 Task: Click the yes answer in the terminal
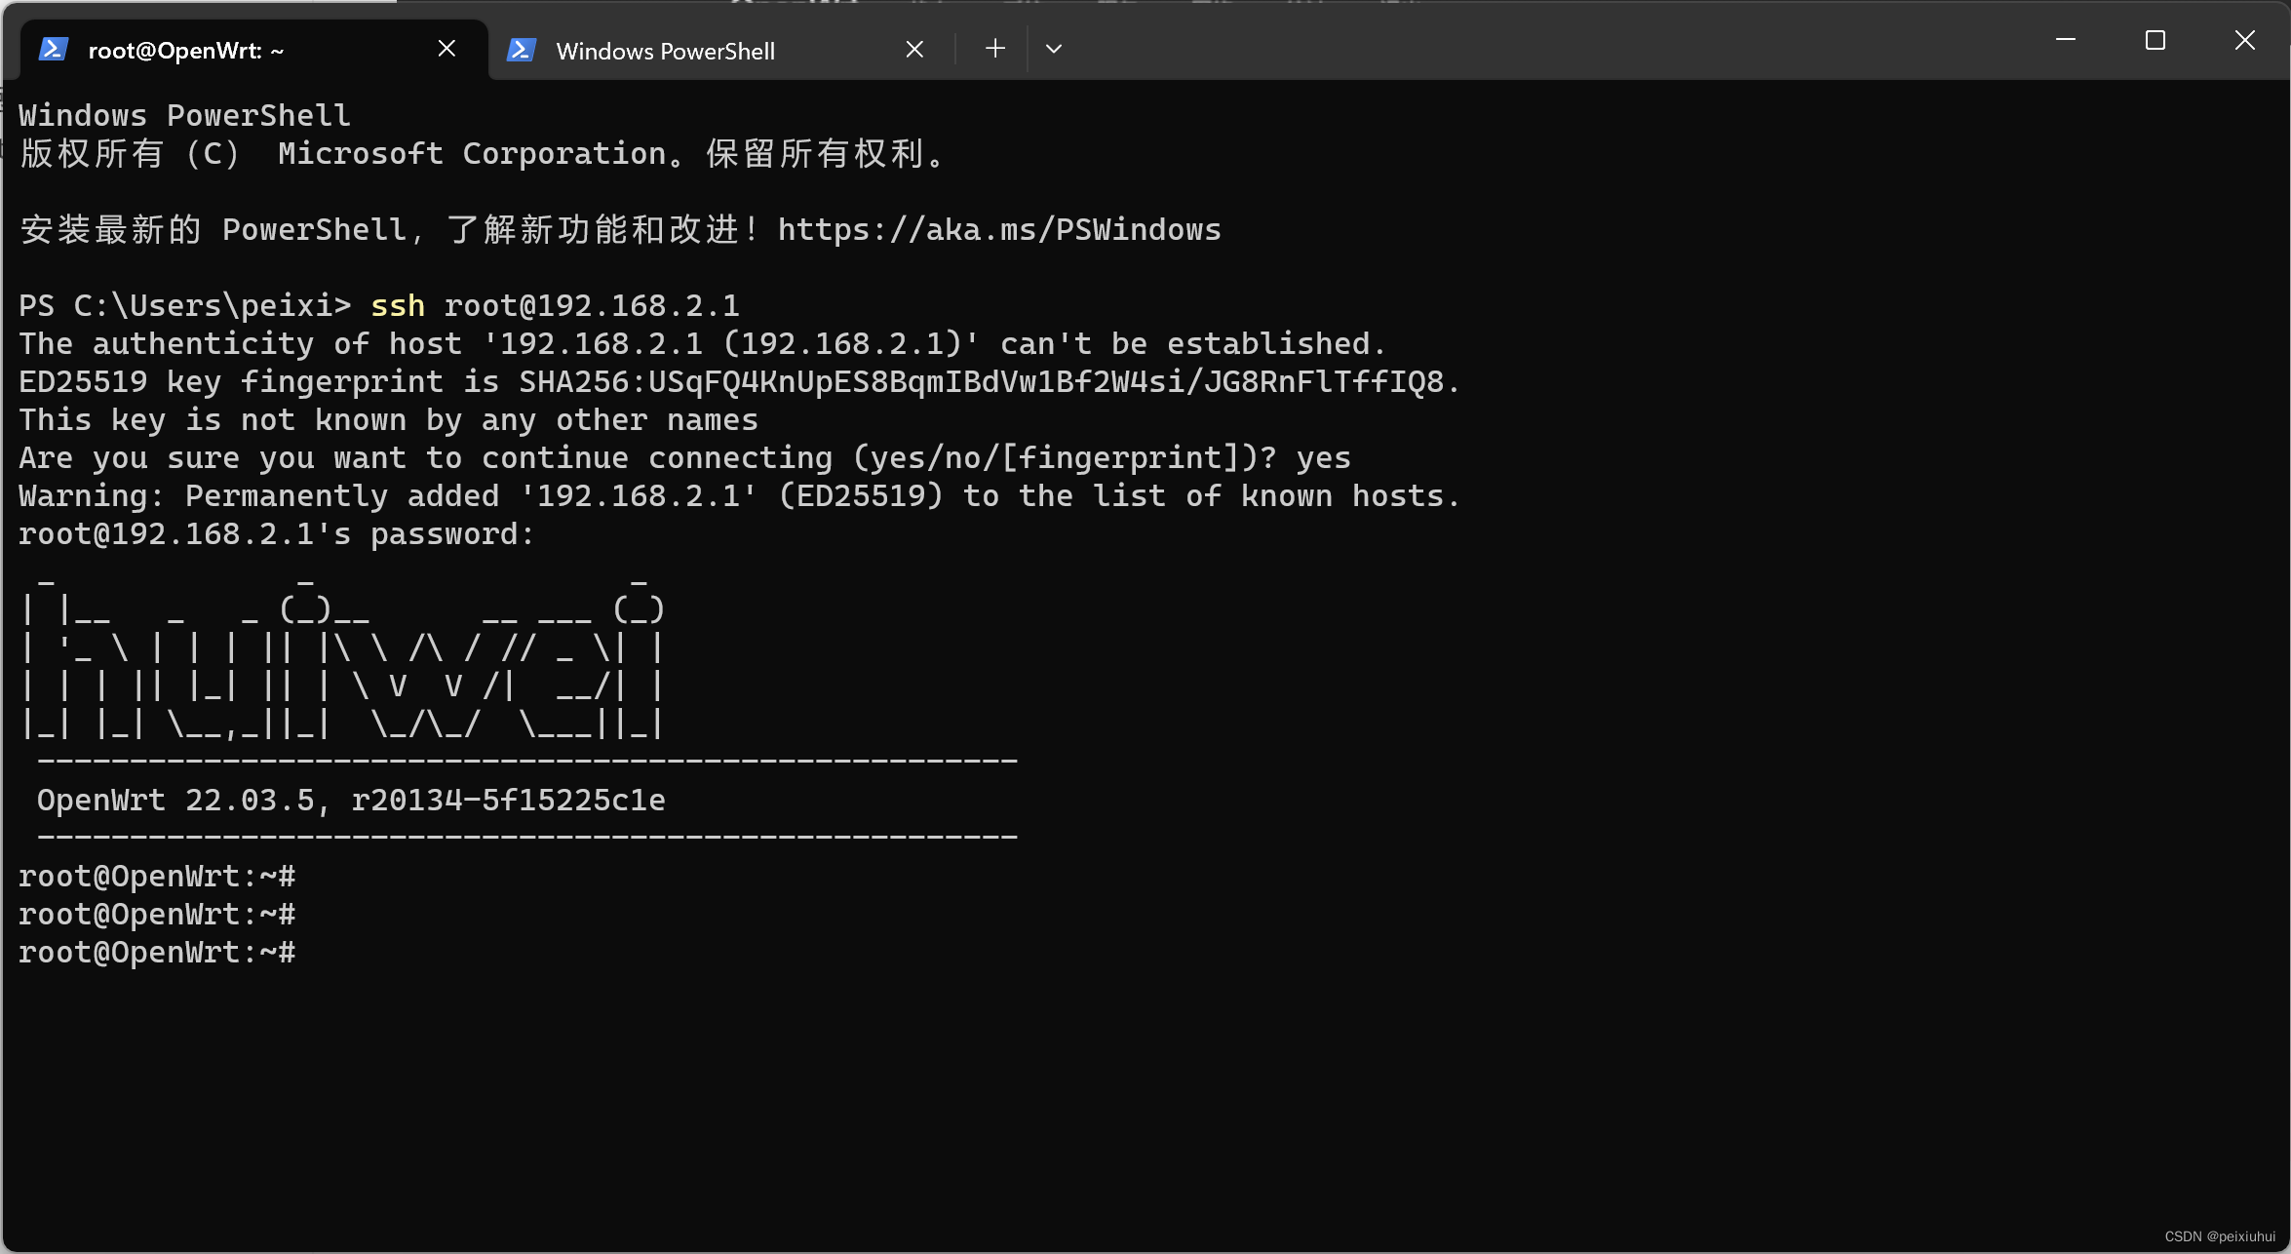(1323, 456)
